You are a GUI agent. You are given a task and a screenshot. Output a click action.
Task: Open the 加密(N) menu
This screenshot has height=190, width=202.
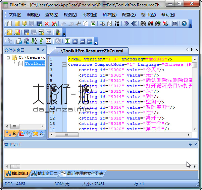(109, 15)
